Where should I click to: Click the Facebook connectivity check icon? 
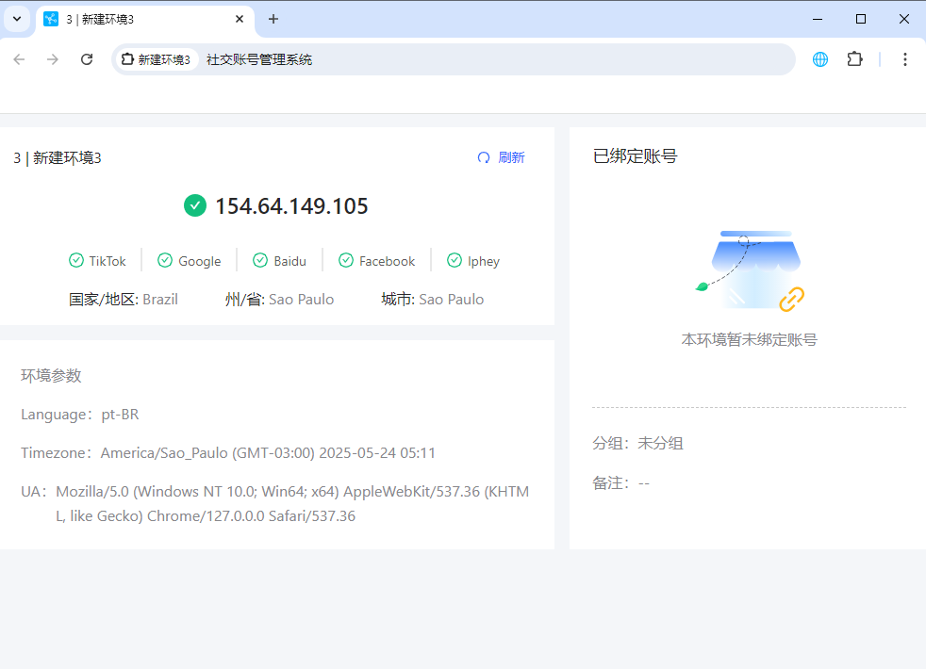point(346,260)
